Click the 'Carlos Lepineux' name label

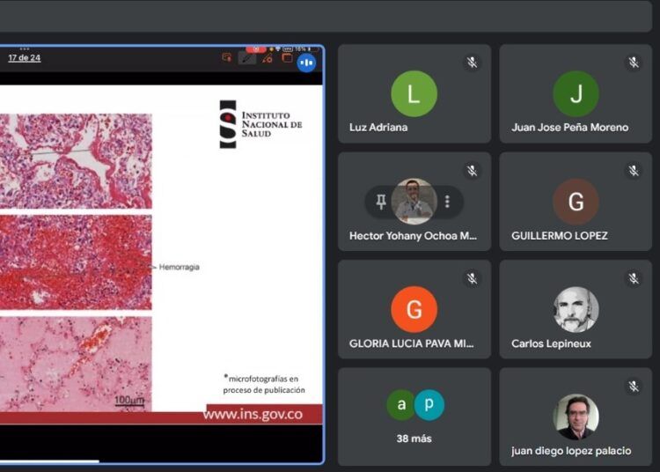(551, 343)
